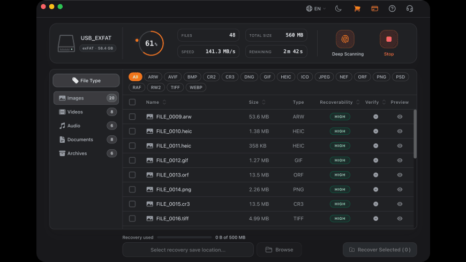The height and width of the screenshot is (262, 466).
Task: Preview FILE_0016.tiff with eye icon
Action: click(x=400, y=218)
